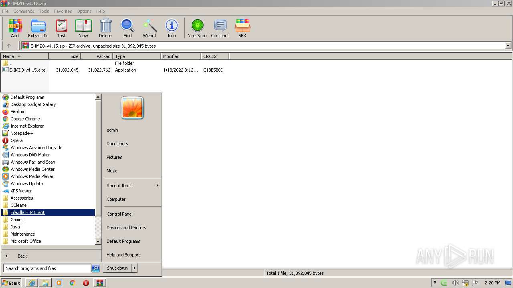The image size is (513, 288).
Task: Click Back in the Start menu
Action: pos(51,256)
